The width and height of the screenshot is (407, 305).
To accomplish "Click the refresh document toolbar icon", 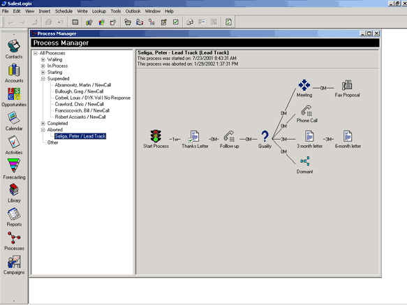I will [x=228, y=22].
